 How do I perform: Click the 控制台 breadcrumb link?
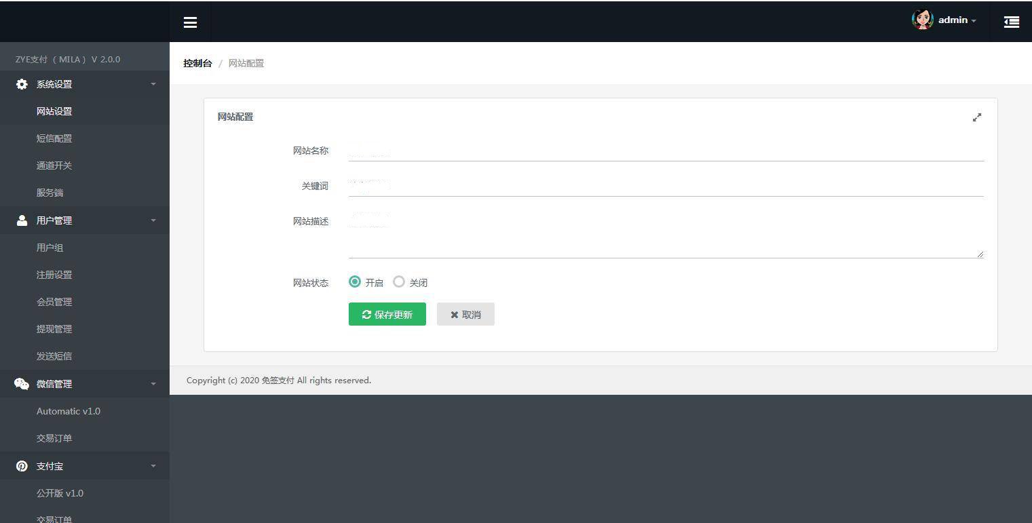(197, 63)
